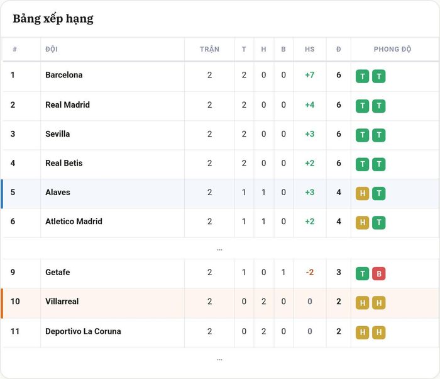Click Alaves' yellow H form badge
Screen dimensions: 440x379
click(x=362, y=193)
